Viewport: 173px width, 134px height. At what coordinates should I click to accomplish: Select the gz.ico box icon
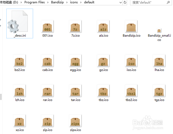103,61
